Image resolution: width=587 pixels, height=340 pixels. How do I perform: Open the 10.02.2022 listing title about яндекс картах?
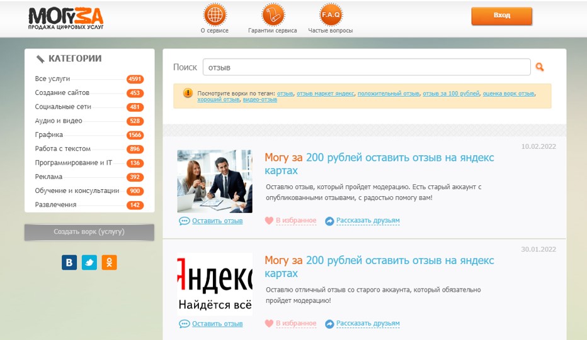click(379, 164)
